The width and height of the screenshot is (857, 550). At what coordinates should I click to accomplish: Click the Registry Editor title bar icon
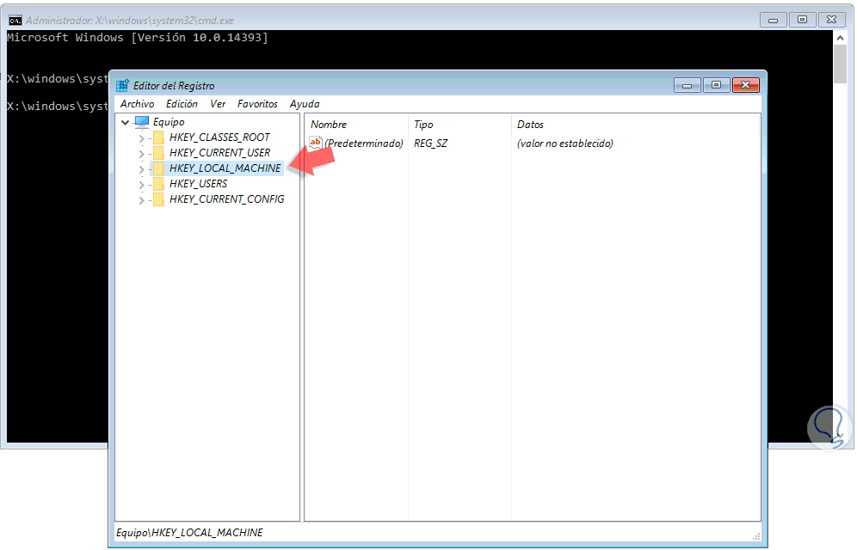click(x=122, y=86)
